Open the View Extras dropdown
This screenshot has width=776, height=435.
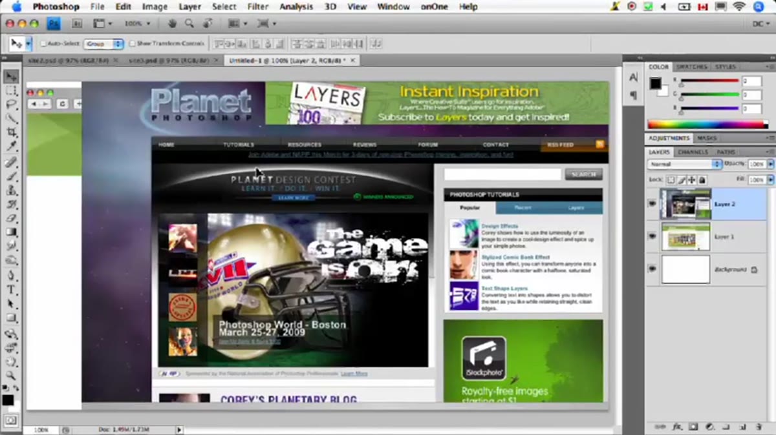[x=102, y=23]
